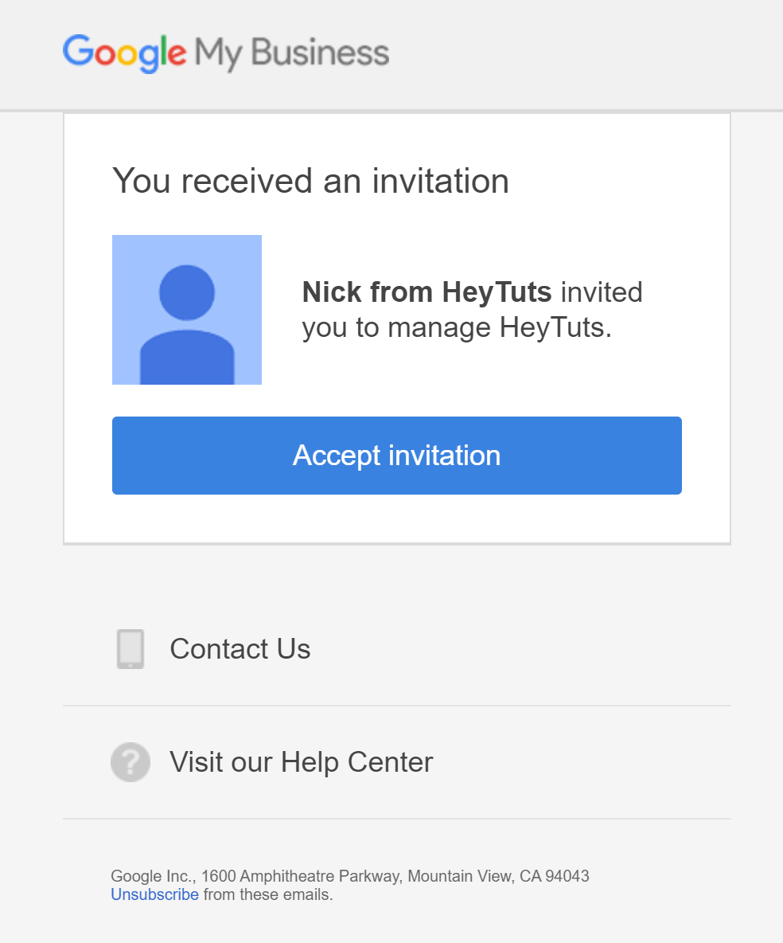Click the phone icon beside Contact Us
This screenshot has height=943, width=783.
(x=130, y=648)
